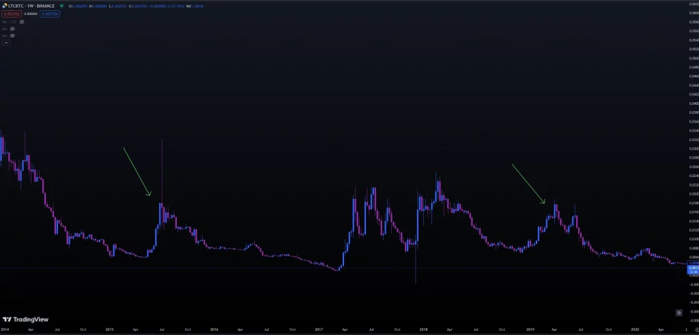Toggle visibility of Vol LTC indicator
Screen dimensions: 699x335
coord(22,22)
